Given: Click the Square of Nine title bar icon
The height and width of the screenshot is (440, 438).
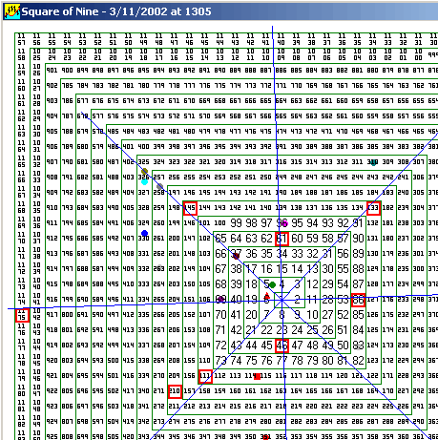Looking at the screenshot, I should click(12, 11).
